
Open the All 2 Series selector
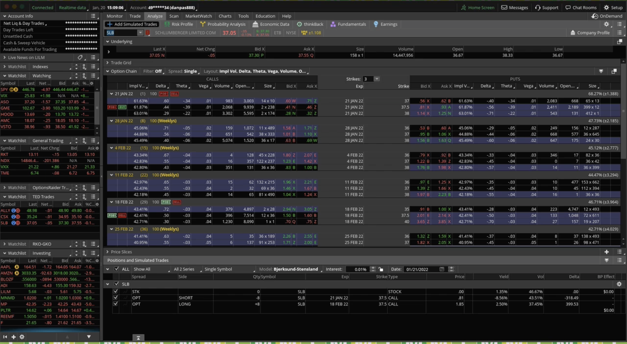(x=187, y=269)
